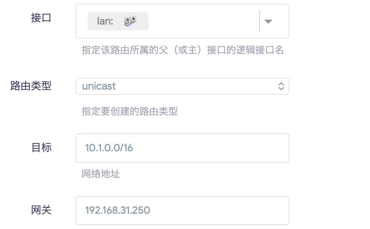This screenshot has height=229, width=370.
Task: Click the 目标 field label
Action: [41, 148]
